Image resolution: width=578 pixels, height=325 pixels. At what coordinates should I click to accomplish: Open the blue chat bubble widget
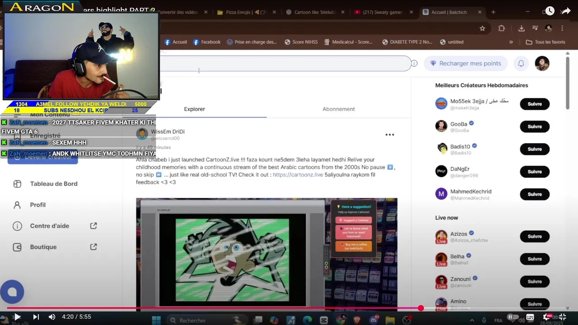pos(12,292)
